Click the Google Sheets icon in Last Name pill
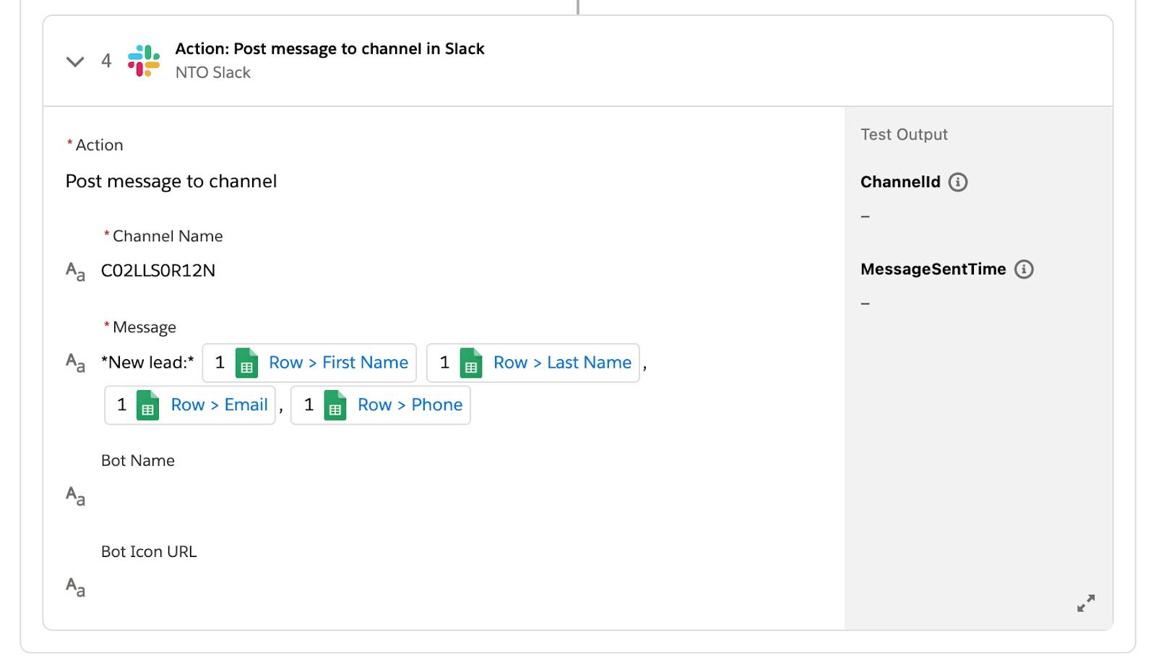 471,363
